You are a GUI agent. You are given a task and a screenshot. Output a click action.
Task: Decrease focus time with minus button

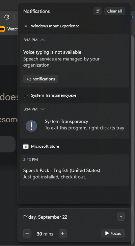click(x=27, y=233)
